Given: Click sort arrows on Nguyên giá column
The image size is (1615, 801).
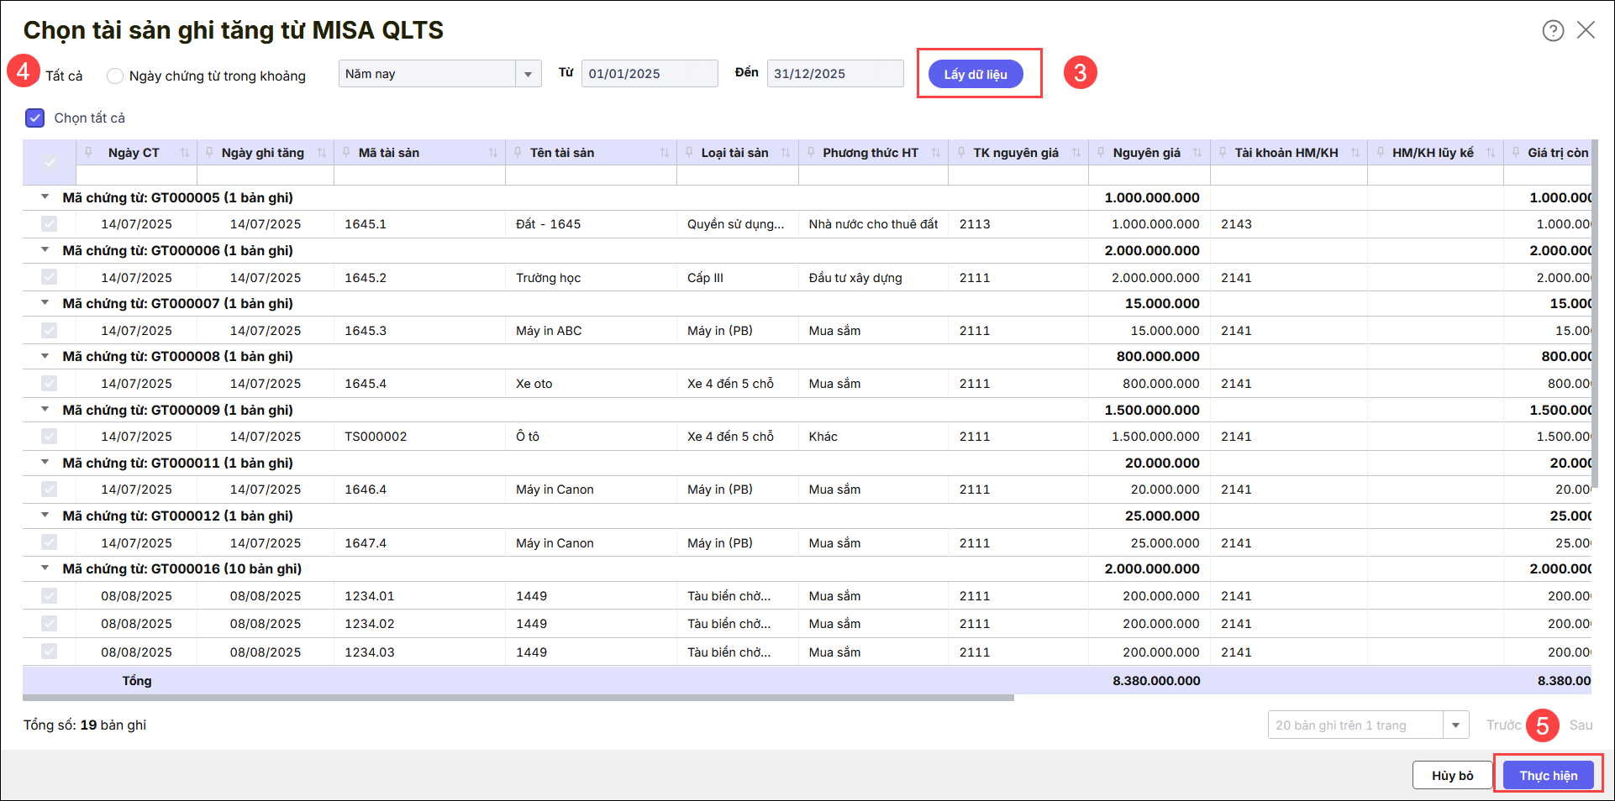Looking at the screenshot, I should 1197,153.
